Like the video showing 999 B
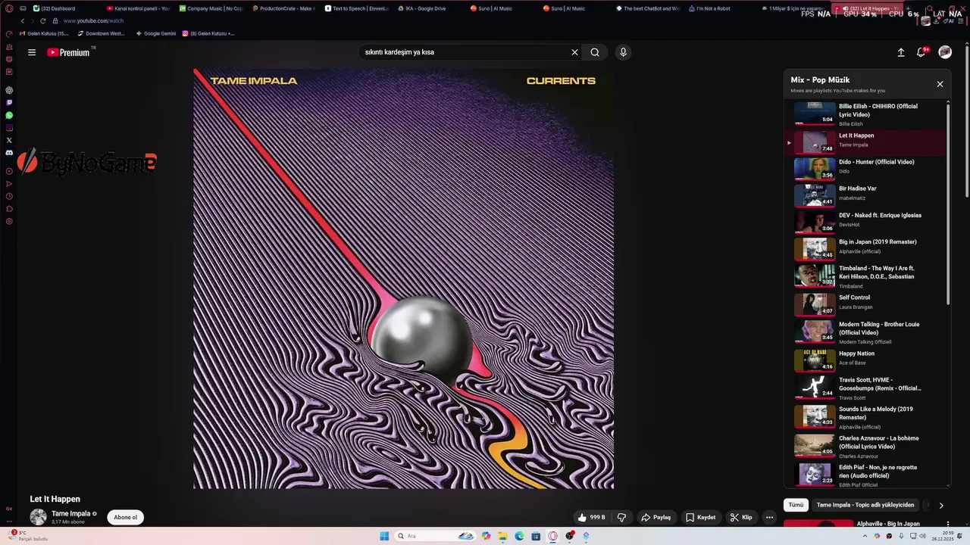 (591, 517)
